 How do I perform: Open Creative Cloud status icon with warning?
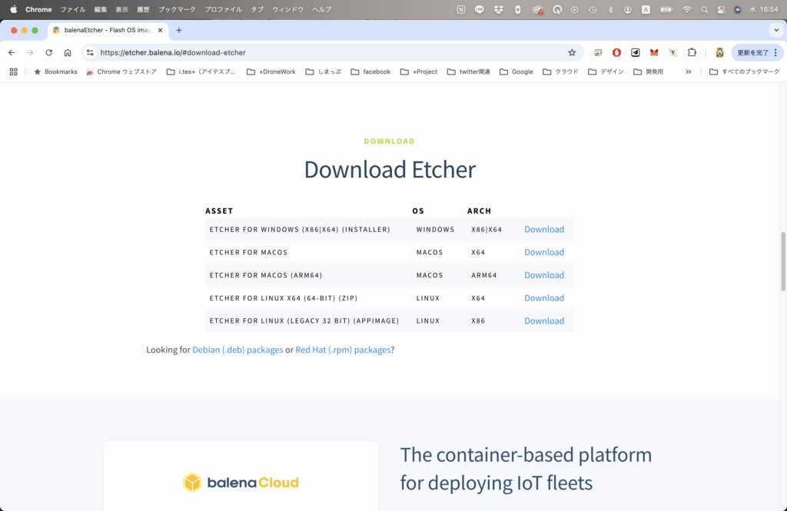click(537, 9)
